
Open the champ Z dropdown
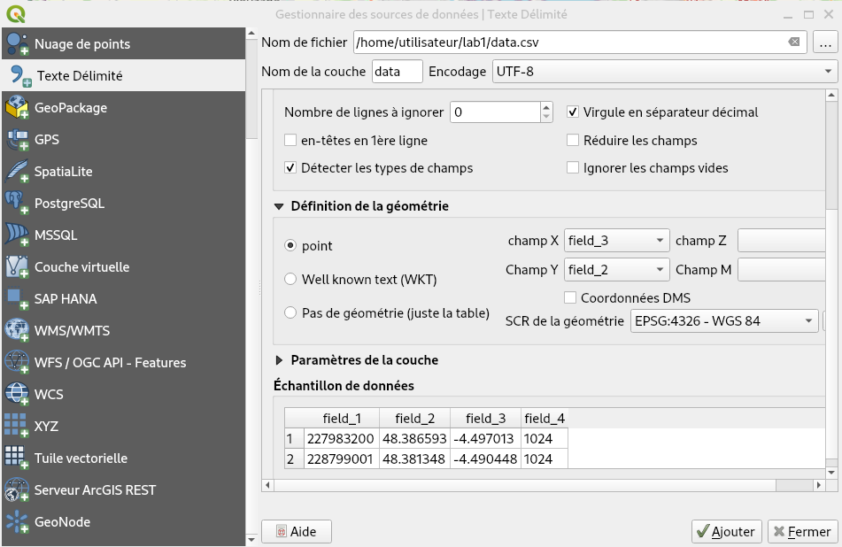(781, 241)
